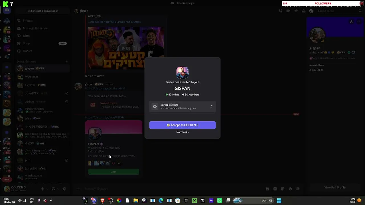Open the Windows Start menu
This screenshot has width=365, height=205.
pyautogui.click(x=279, y=200)
